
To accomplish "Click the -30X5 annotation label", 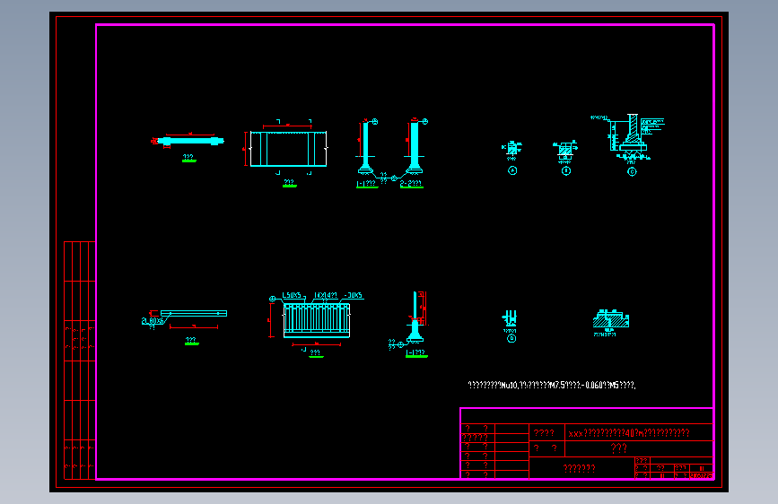I will pos(354,295).
